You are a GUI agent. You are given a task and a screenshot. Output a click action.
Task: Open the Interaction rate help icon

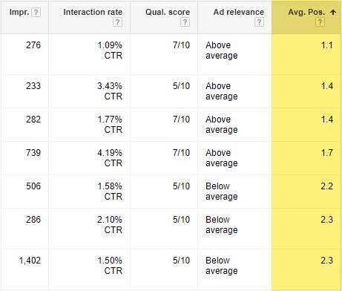117,22
